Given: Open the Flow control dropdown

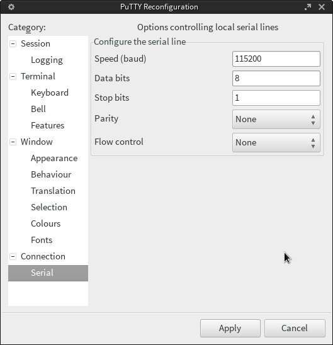Looking at the screenshot, I should (276, 142).
